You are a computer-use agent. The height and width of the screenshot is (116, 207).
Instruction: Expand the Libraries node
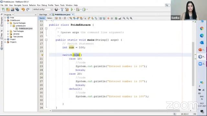(x=8, y=34)
